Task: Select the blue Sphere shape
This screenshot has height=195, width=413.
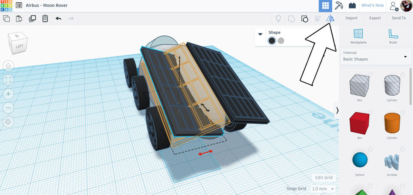Action: (x=359, y=160)
